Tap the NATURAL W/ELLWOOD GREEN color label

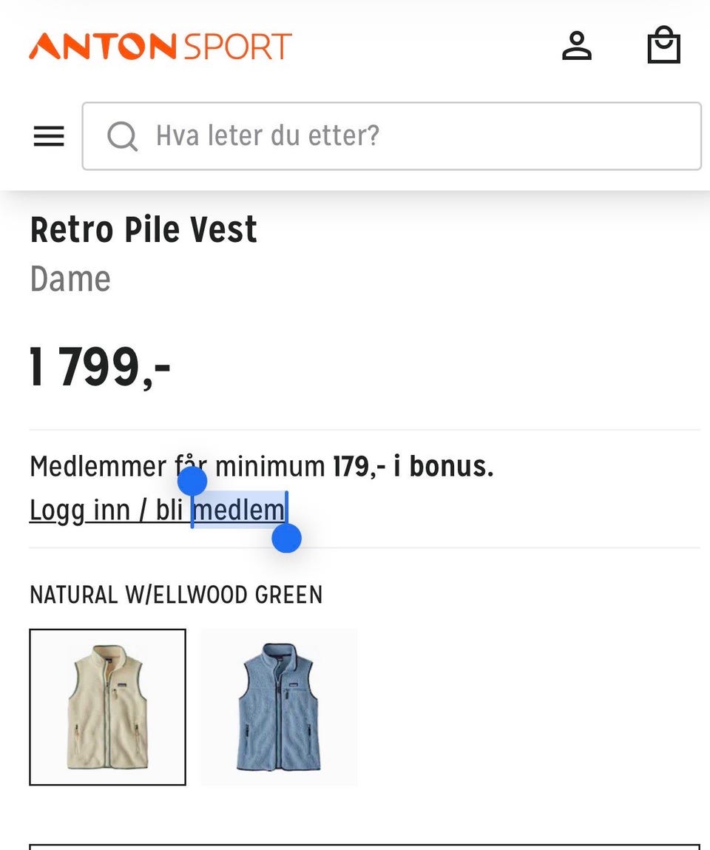pyautogui.click(x=175, y=595)
